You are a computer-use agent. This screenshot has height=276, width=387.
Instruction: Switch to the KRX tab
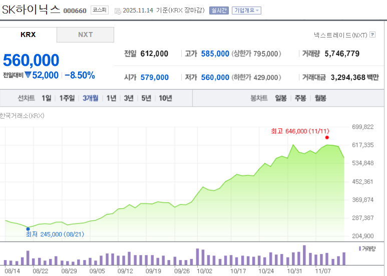(x=28, y=34)
